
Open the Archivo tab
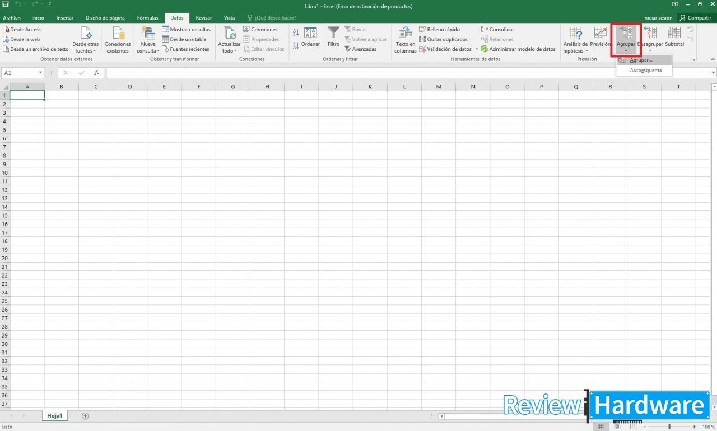pyautogui.click(x=12, y=18)
